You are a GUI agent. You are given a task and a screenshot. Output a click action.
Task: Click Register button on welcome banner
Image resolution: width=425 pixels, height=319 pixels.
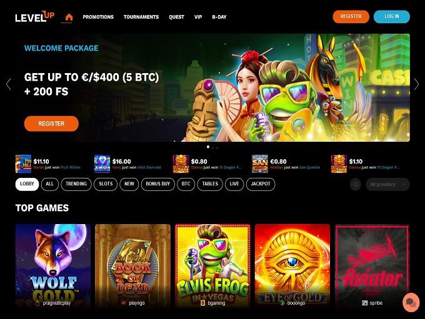(51, 124)
